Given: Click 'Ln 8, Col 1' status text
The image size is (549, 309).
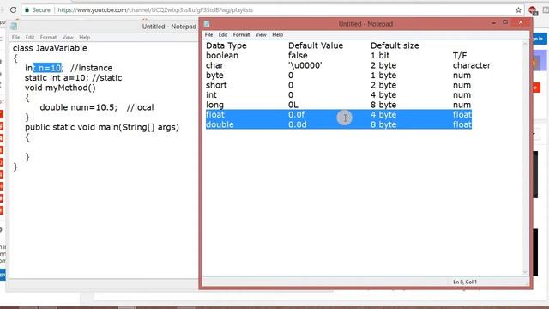Looking at the screenshot, I should (x=465, y=282).
